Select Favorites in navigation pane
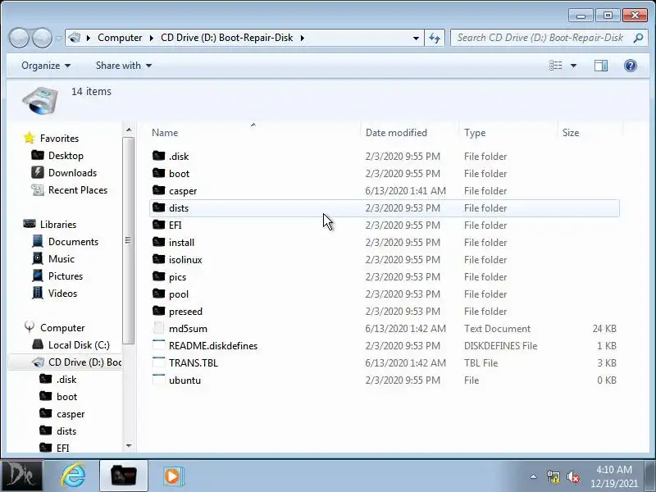The height and width of the screenshot is (492, 656). pyautogui.click(x=59, y=138)
